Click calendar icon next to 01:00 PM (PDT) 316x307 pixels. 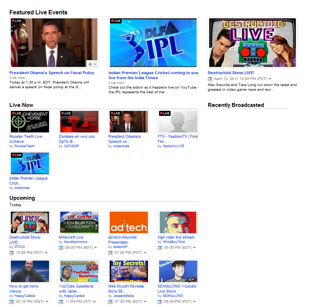point(110,253)
